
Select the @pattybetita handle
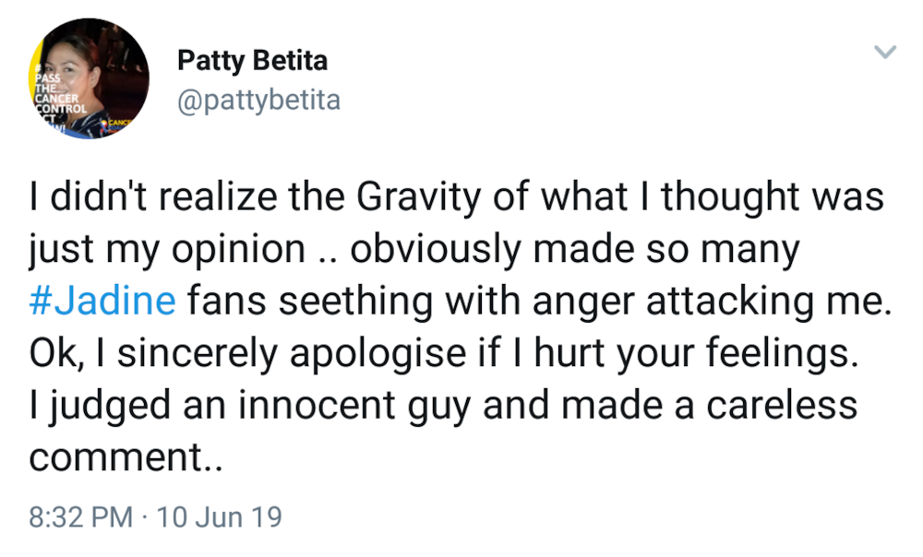point(259,100)
